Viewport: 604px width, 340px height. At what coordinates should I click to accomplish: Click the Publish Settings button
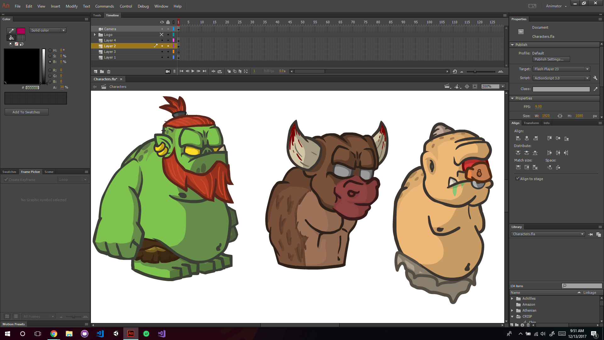[551, 59]
